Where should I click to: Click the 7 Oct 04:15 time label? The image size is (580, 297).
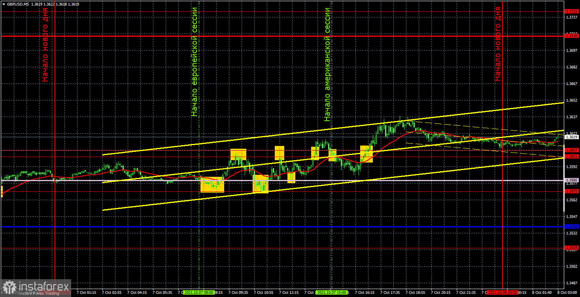pyautogui.click(x=138, y=293)
